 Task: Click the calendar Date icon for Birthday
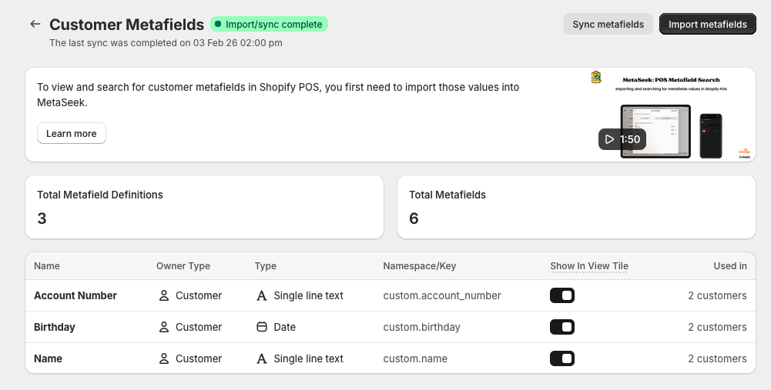262,327
